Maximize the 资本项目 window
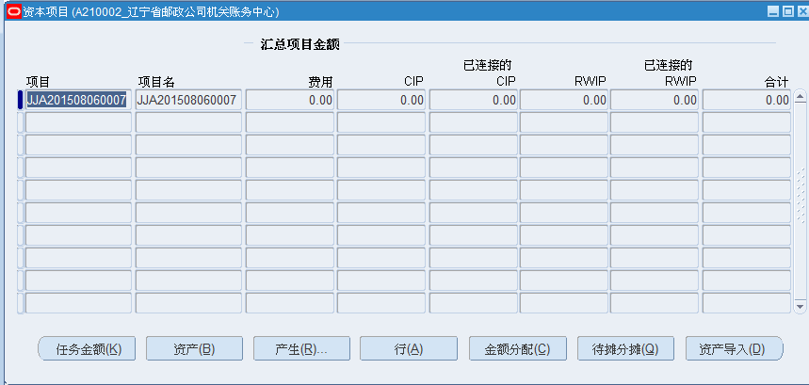The height and width of the screenshot is (385, 809). coord(787,11)
